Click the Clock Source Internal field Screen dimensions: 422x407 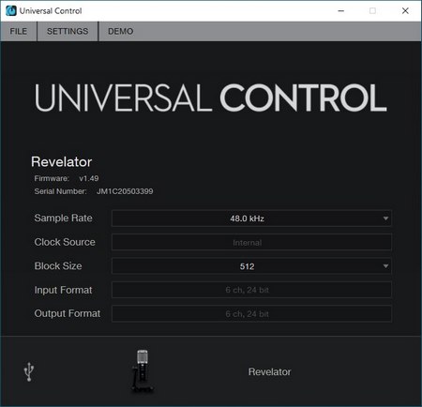pyautogui.click(x=251, y=242)
